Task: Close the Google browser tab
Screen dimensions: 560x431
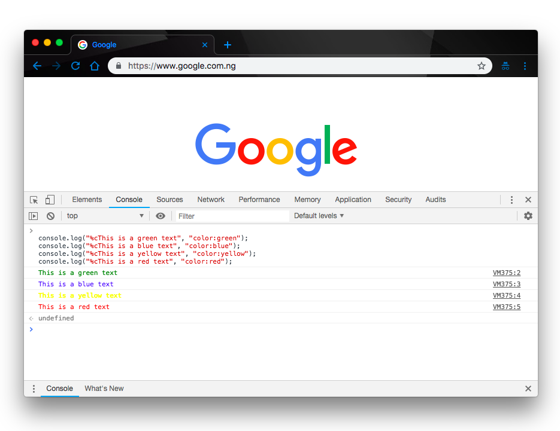Action: pyautogui.click(x=205, y=45)
